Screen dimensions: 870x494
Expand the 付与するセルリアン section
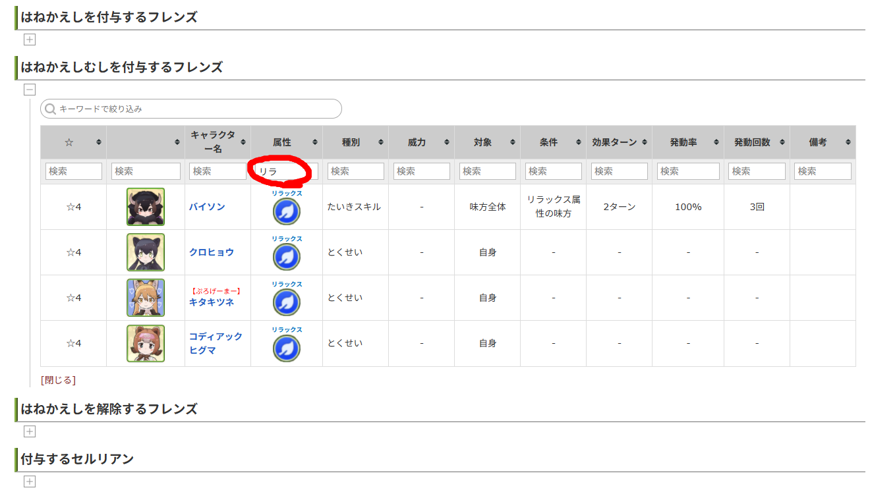30,481
